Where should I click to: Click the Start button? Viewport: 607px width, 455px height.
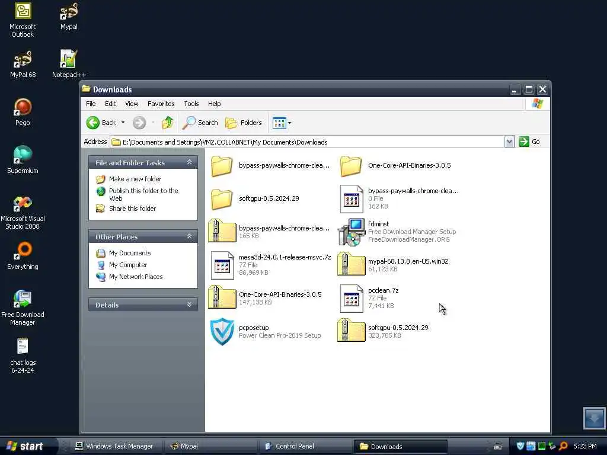pyautogui.click(x=28, y=446)
